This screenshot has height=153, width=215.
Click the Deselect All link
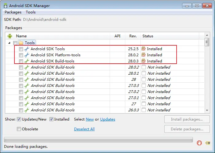point(84,129)
